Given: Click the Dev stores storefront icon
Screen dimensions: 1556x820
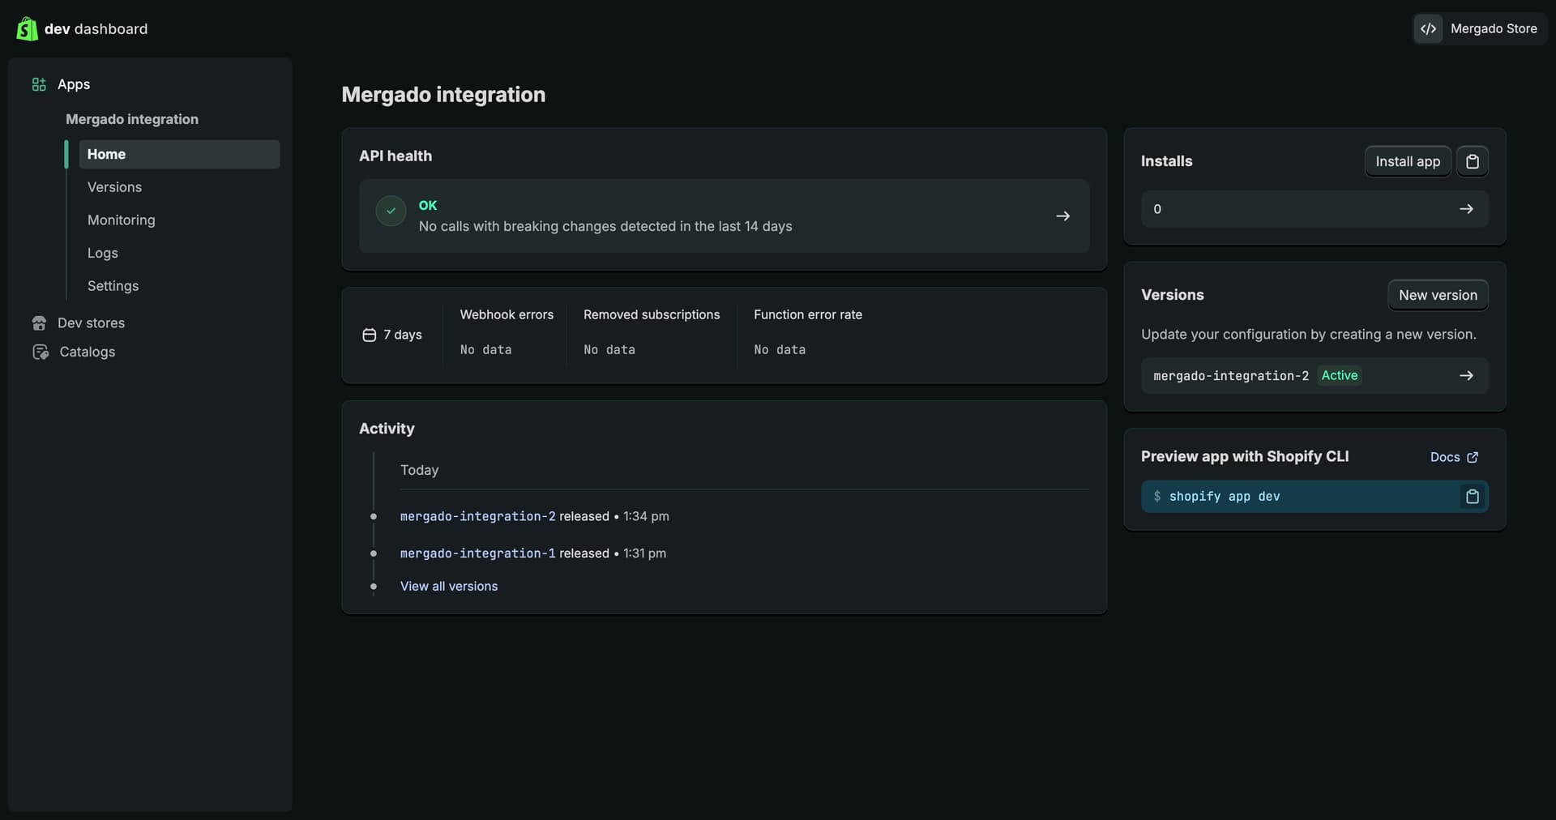Looking at the screenshot, I should (39, 323).
